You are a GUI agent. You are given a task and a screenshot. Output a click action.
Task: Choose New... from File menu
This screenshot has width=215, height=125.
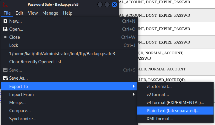click(x=69, y=21)
